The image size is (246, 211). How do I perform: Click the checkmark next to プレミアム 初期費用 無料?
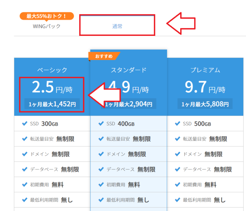(x=178, y=185)
